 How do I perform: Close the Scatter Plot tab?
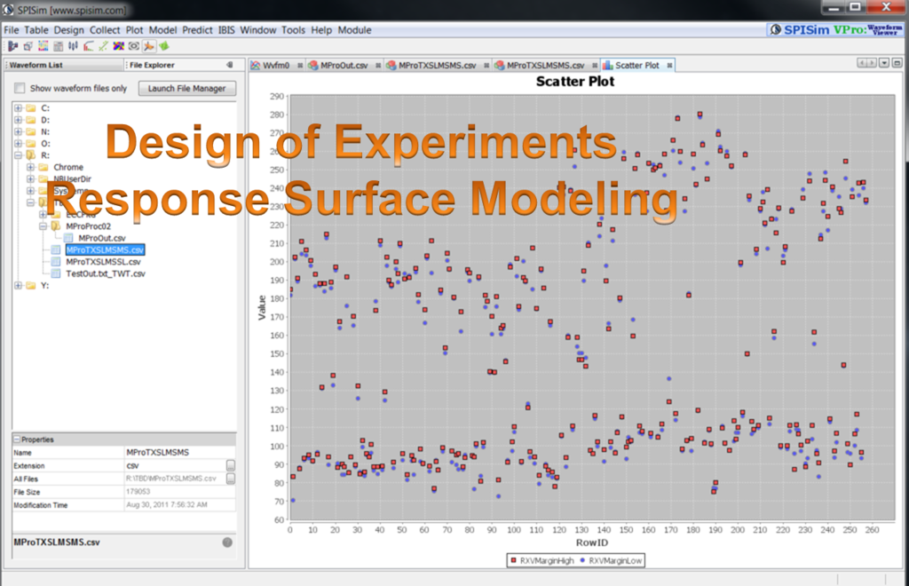(668, 65)
